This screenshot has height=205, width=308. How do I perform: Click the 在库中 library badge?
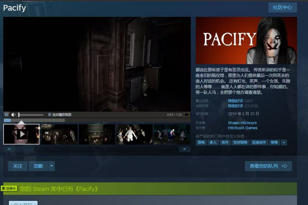9,188
